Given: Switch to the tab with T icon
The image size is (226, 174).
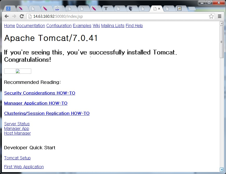Looking at the screenshot, I should 106,9.
